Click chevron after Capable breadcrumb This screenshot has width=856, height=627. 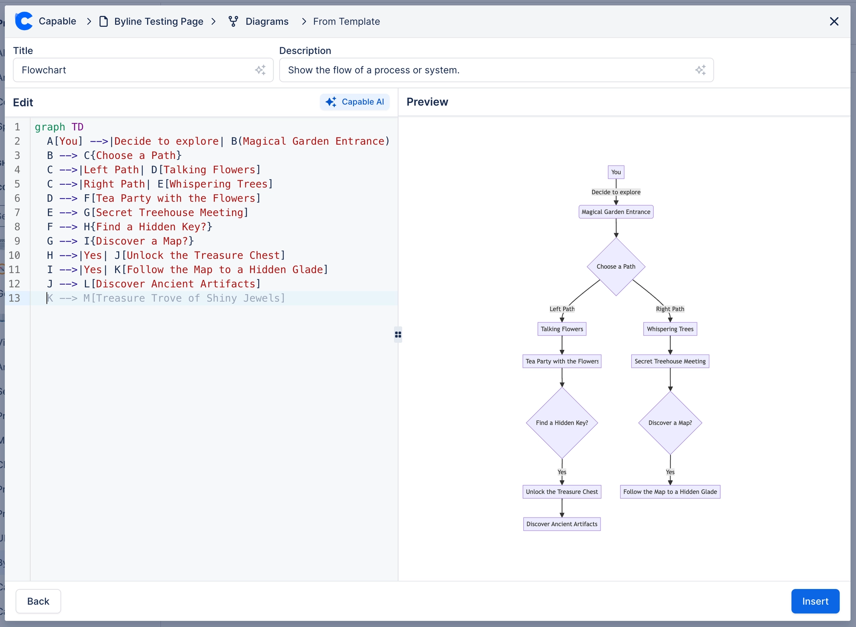89,21
